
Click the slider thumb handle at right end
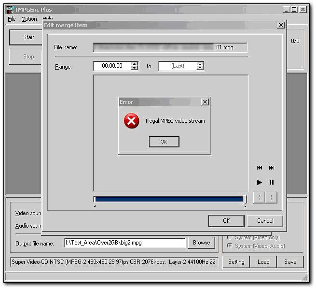coord(245,200)
